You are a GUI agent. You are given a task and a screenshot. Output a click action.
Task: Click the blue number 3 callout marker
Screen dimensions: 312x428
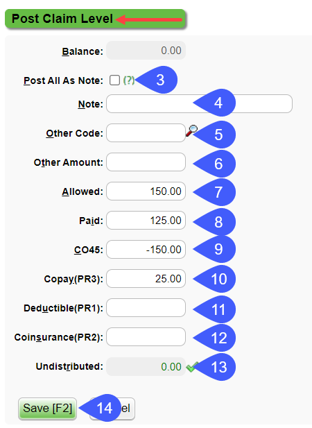pos(157,80)
